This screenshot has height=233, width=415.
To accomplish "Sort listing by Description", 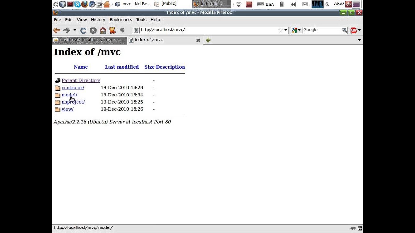I will 171,67.
